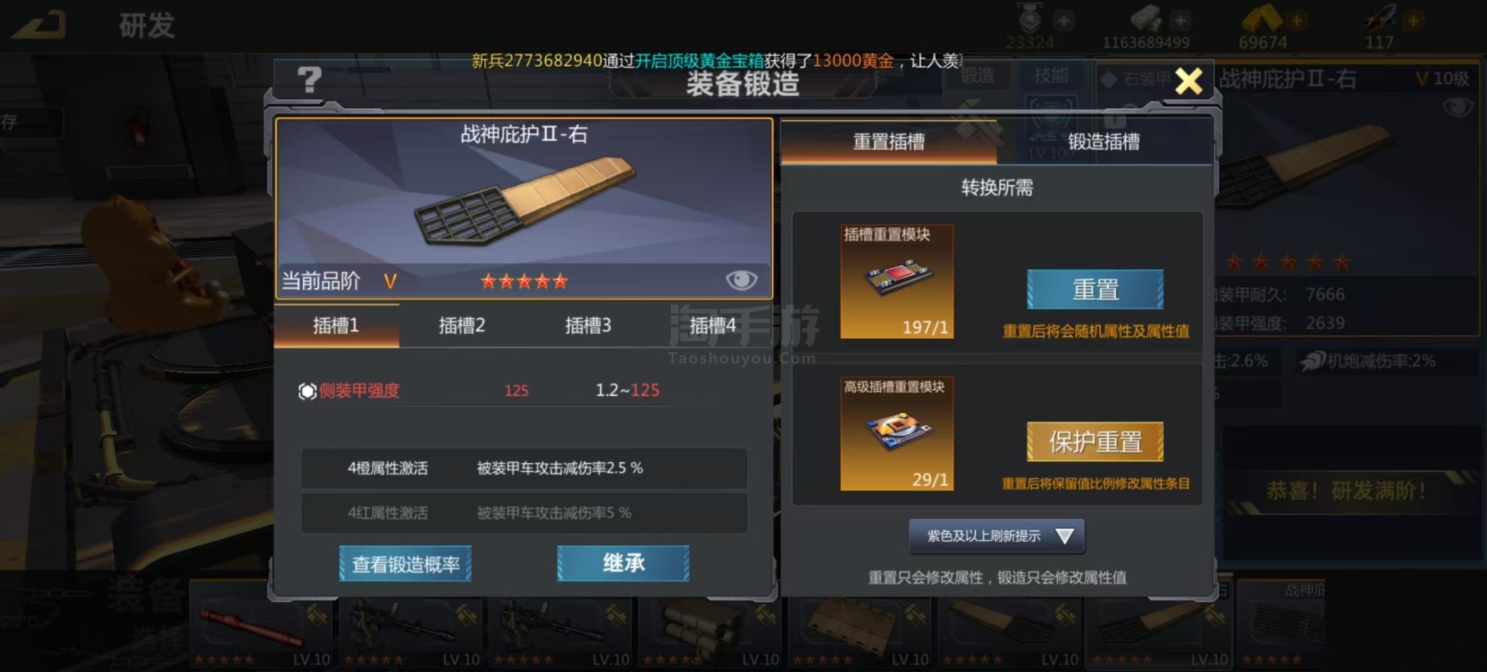Click the dropdown triangle arrow
1487x672 pixels.
tap(1064, 536)
